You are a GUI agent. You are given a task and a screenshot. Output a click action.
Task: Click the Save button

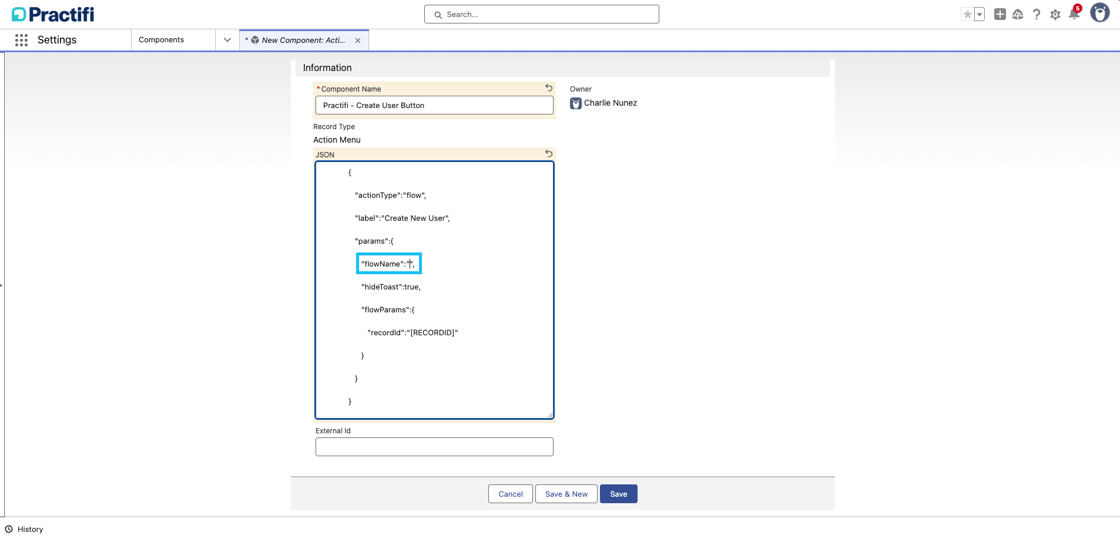(x=618, y=494)
